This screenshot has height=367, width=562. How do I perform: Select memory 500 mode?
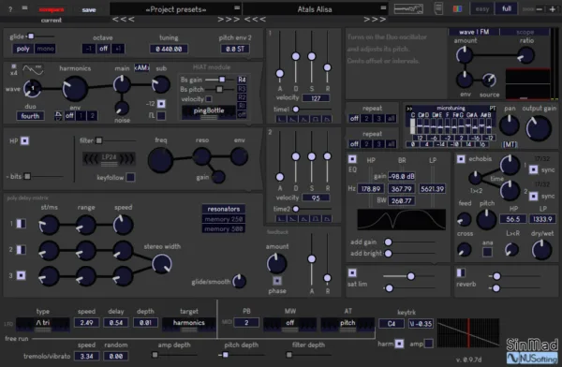[224, 228]
